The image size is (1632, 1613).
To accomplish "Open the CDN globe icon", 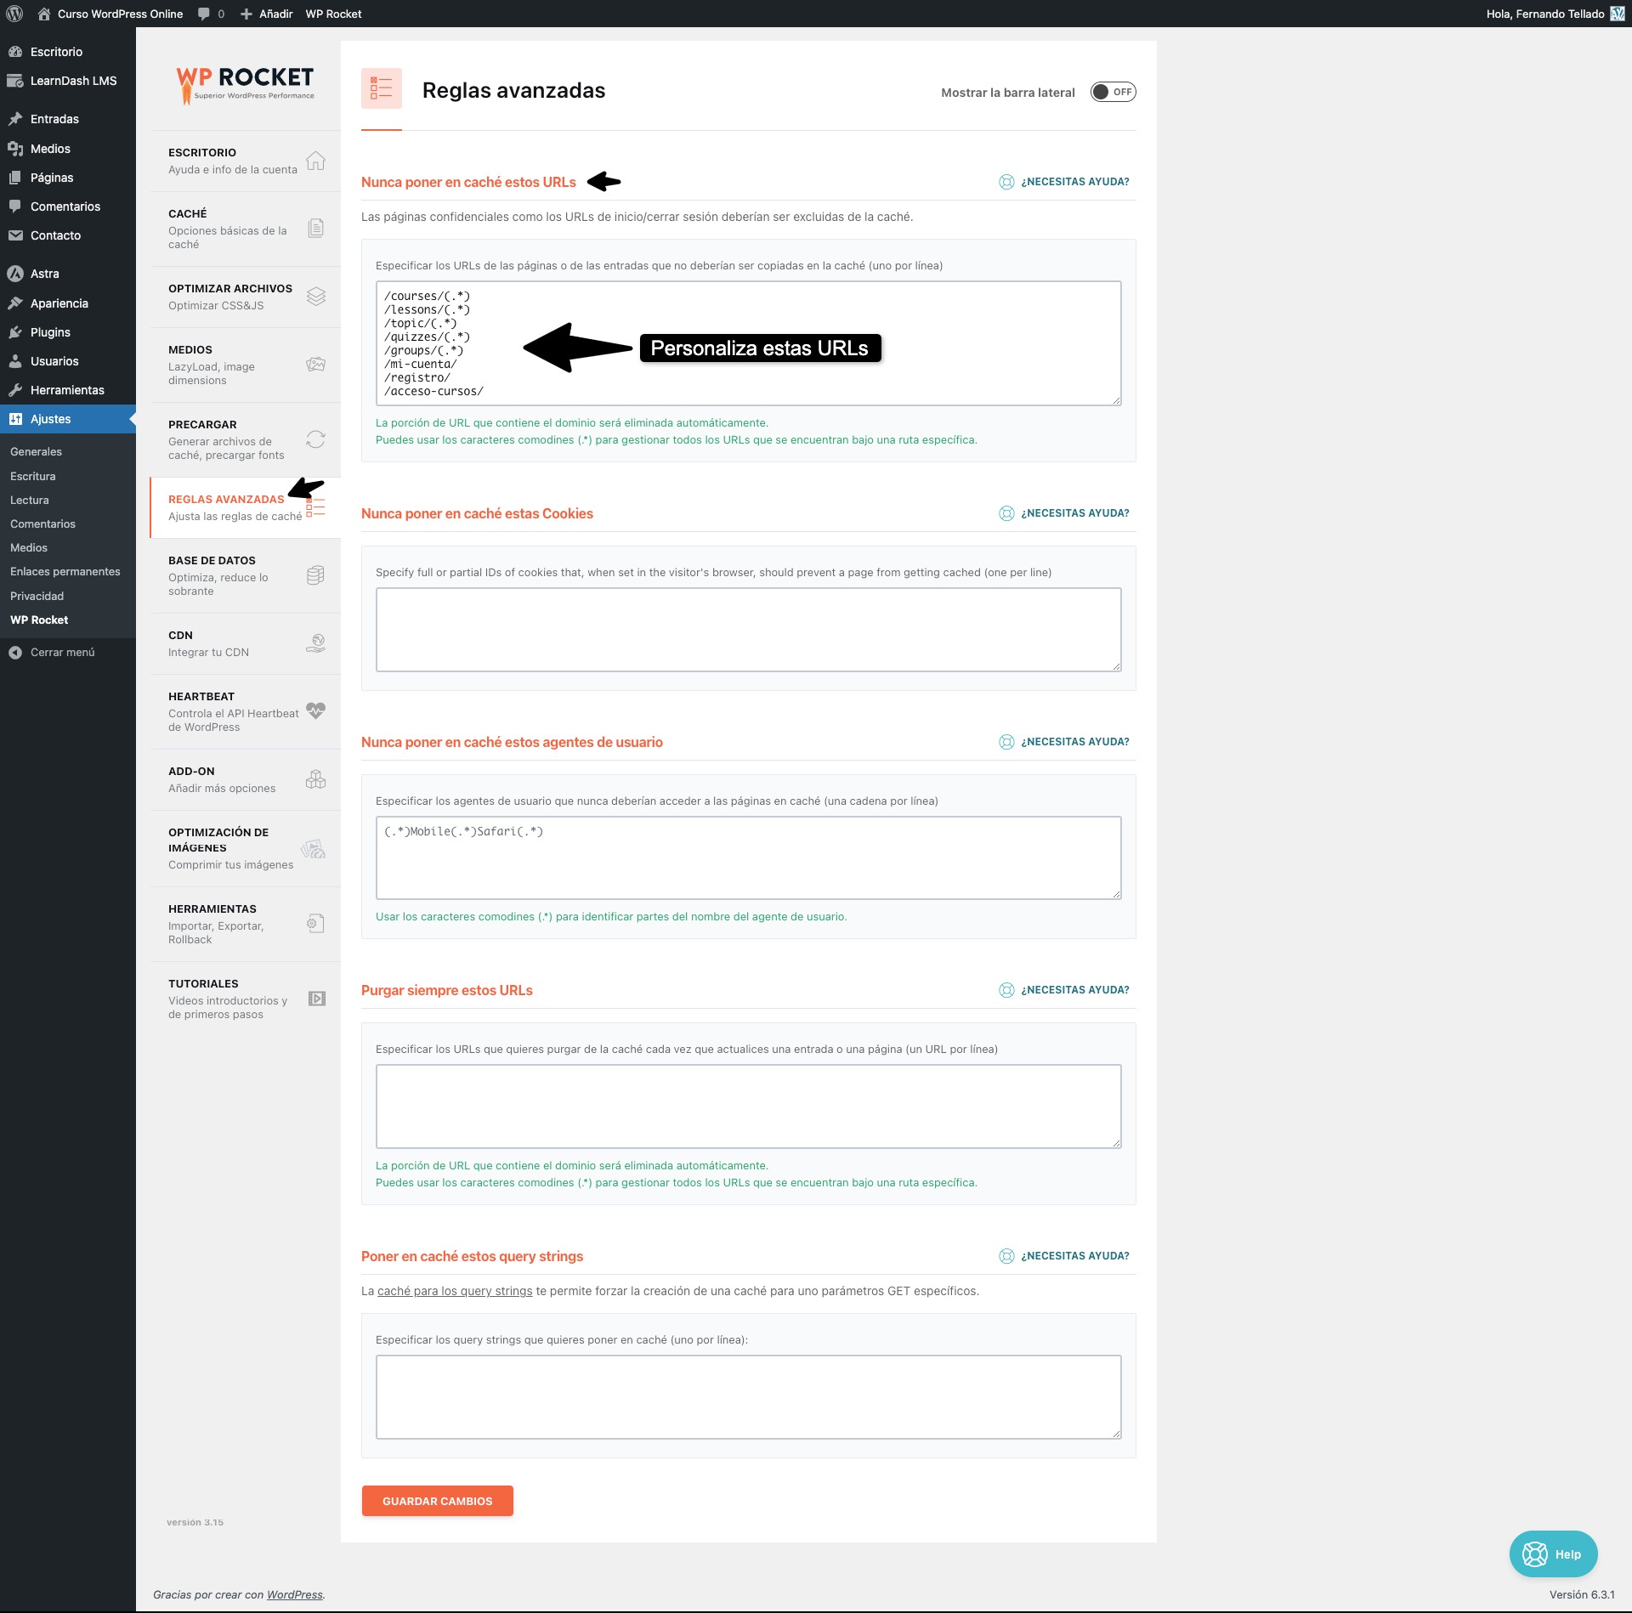I will coord(315,643).
